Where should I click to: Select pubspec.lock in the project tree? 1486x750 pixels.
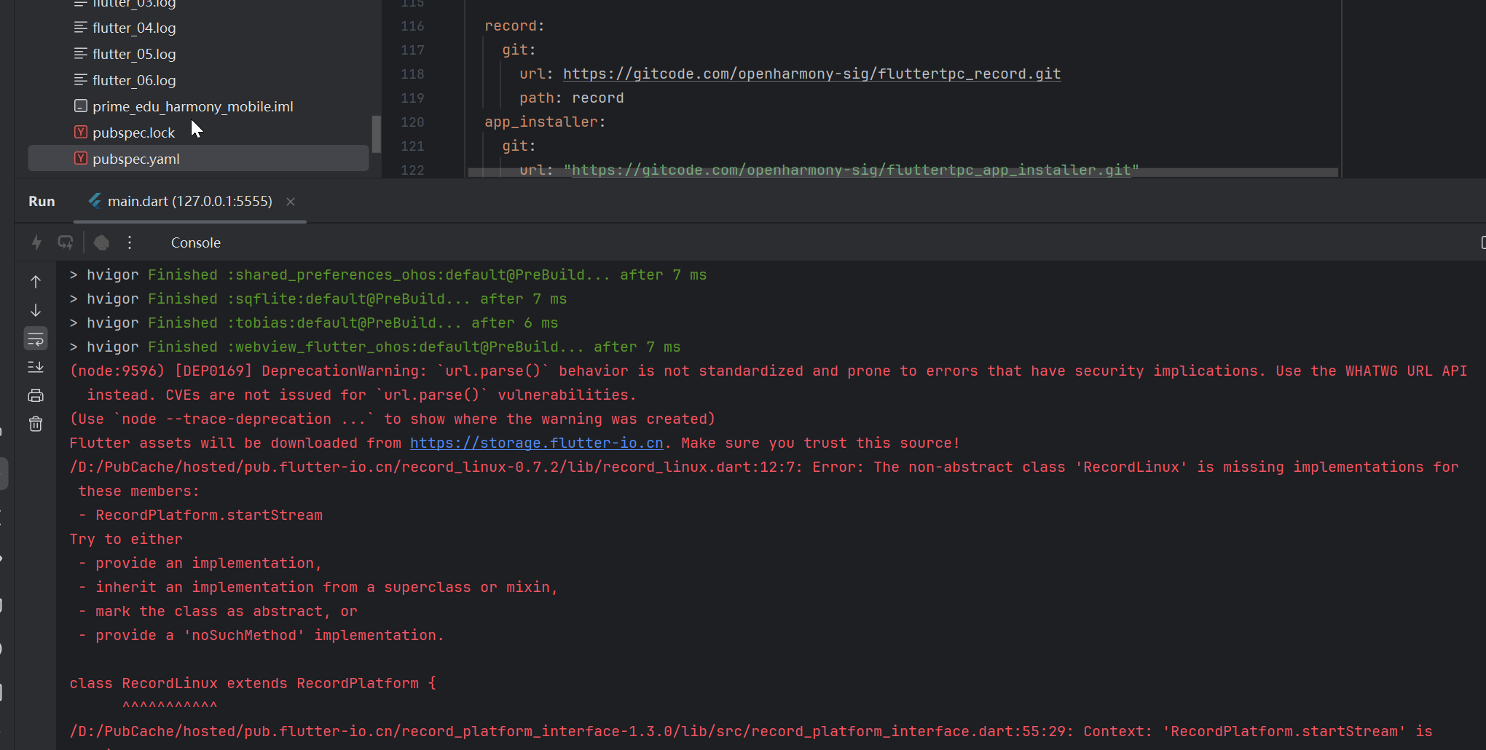point(134,133)
